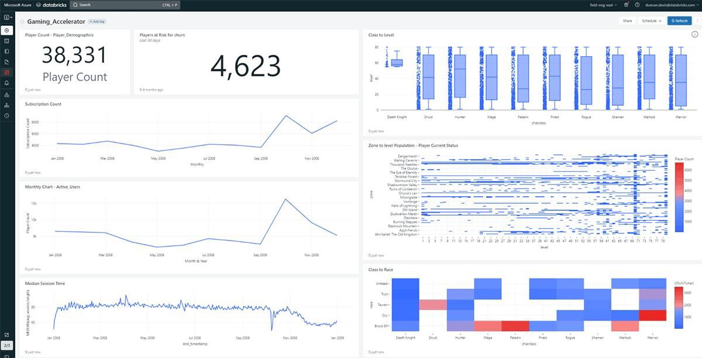Click info icon on Class to Level

click(x=694, y=34)
